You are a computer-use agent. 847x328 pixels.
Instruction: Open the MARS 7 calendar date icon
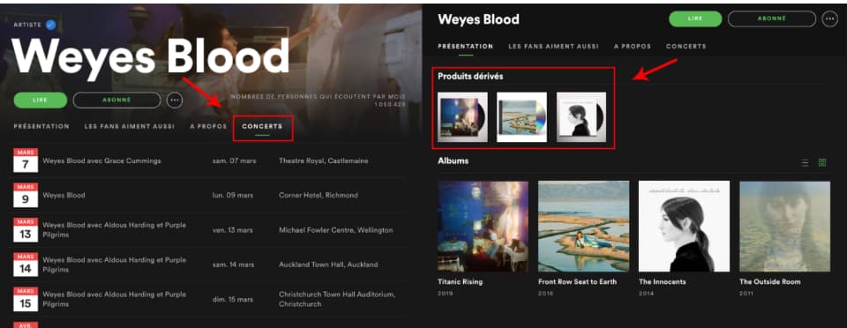[x=26, y=160]
